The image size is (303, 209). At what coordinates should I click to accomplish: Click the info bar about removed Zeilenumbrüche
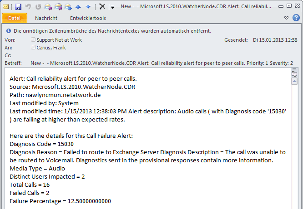[108, 31]
